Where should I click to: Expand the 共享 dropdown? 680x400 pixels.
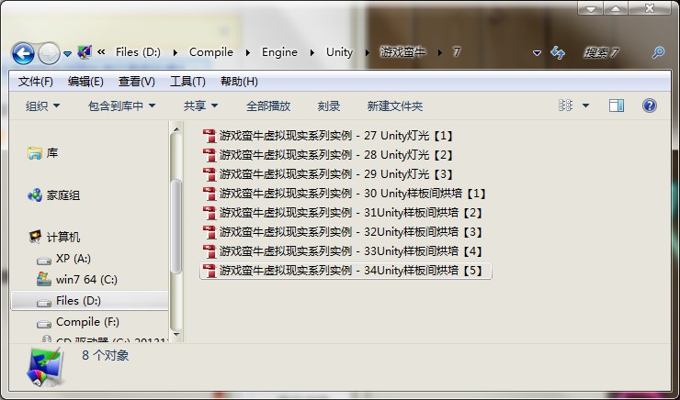pos(200,106)
